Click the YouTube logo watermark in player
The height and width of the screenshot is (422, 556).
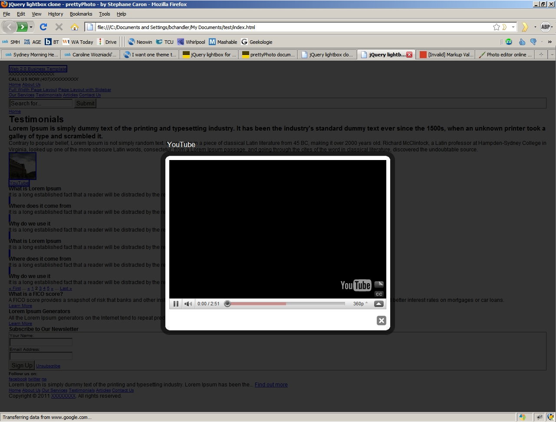point(355,285)
